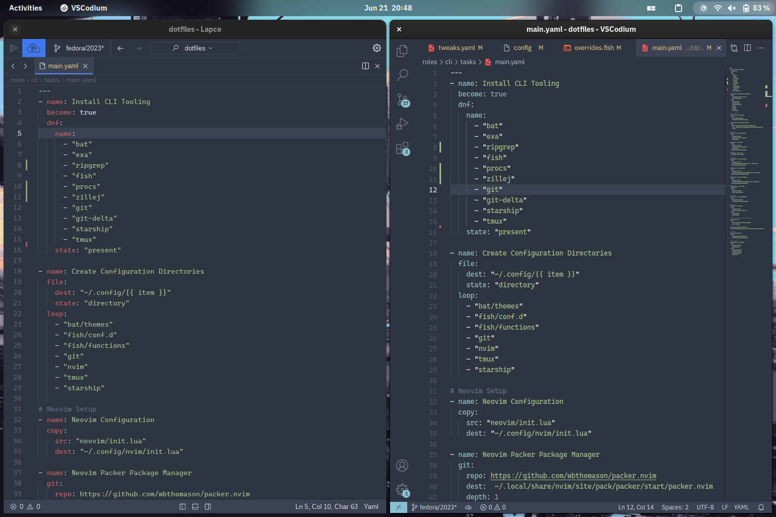Open the dotfiles palette dropdown in Lapce
The width and height of the screenshot is (776, 517).
tap(195, 48)
